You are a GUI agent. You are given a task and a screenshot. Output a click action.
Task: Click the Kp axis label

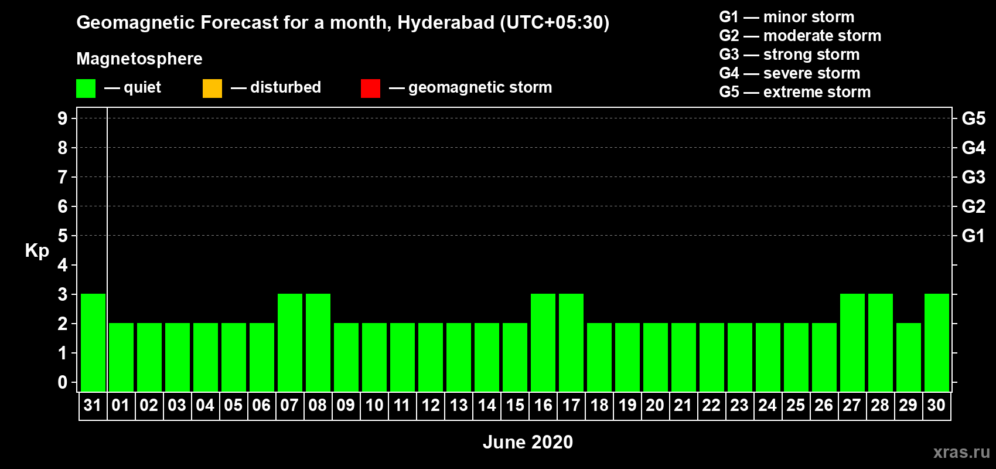(x=37, y=251)
